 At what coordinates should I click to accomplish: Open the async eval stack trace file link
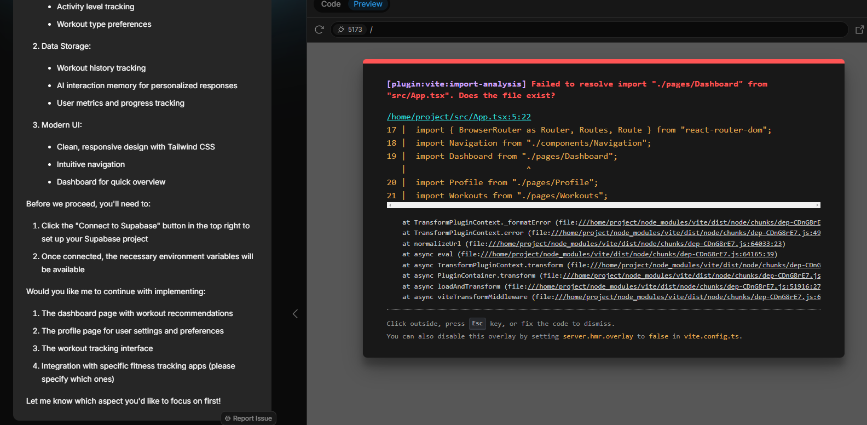click(x=628, y=254)
